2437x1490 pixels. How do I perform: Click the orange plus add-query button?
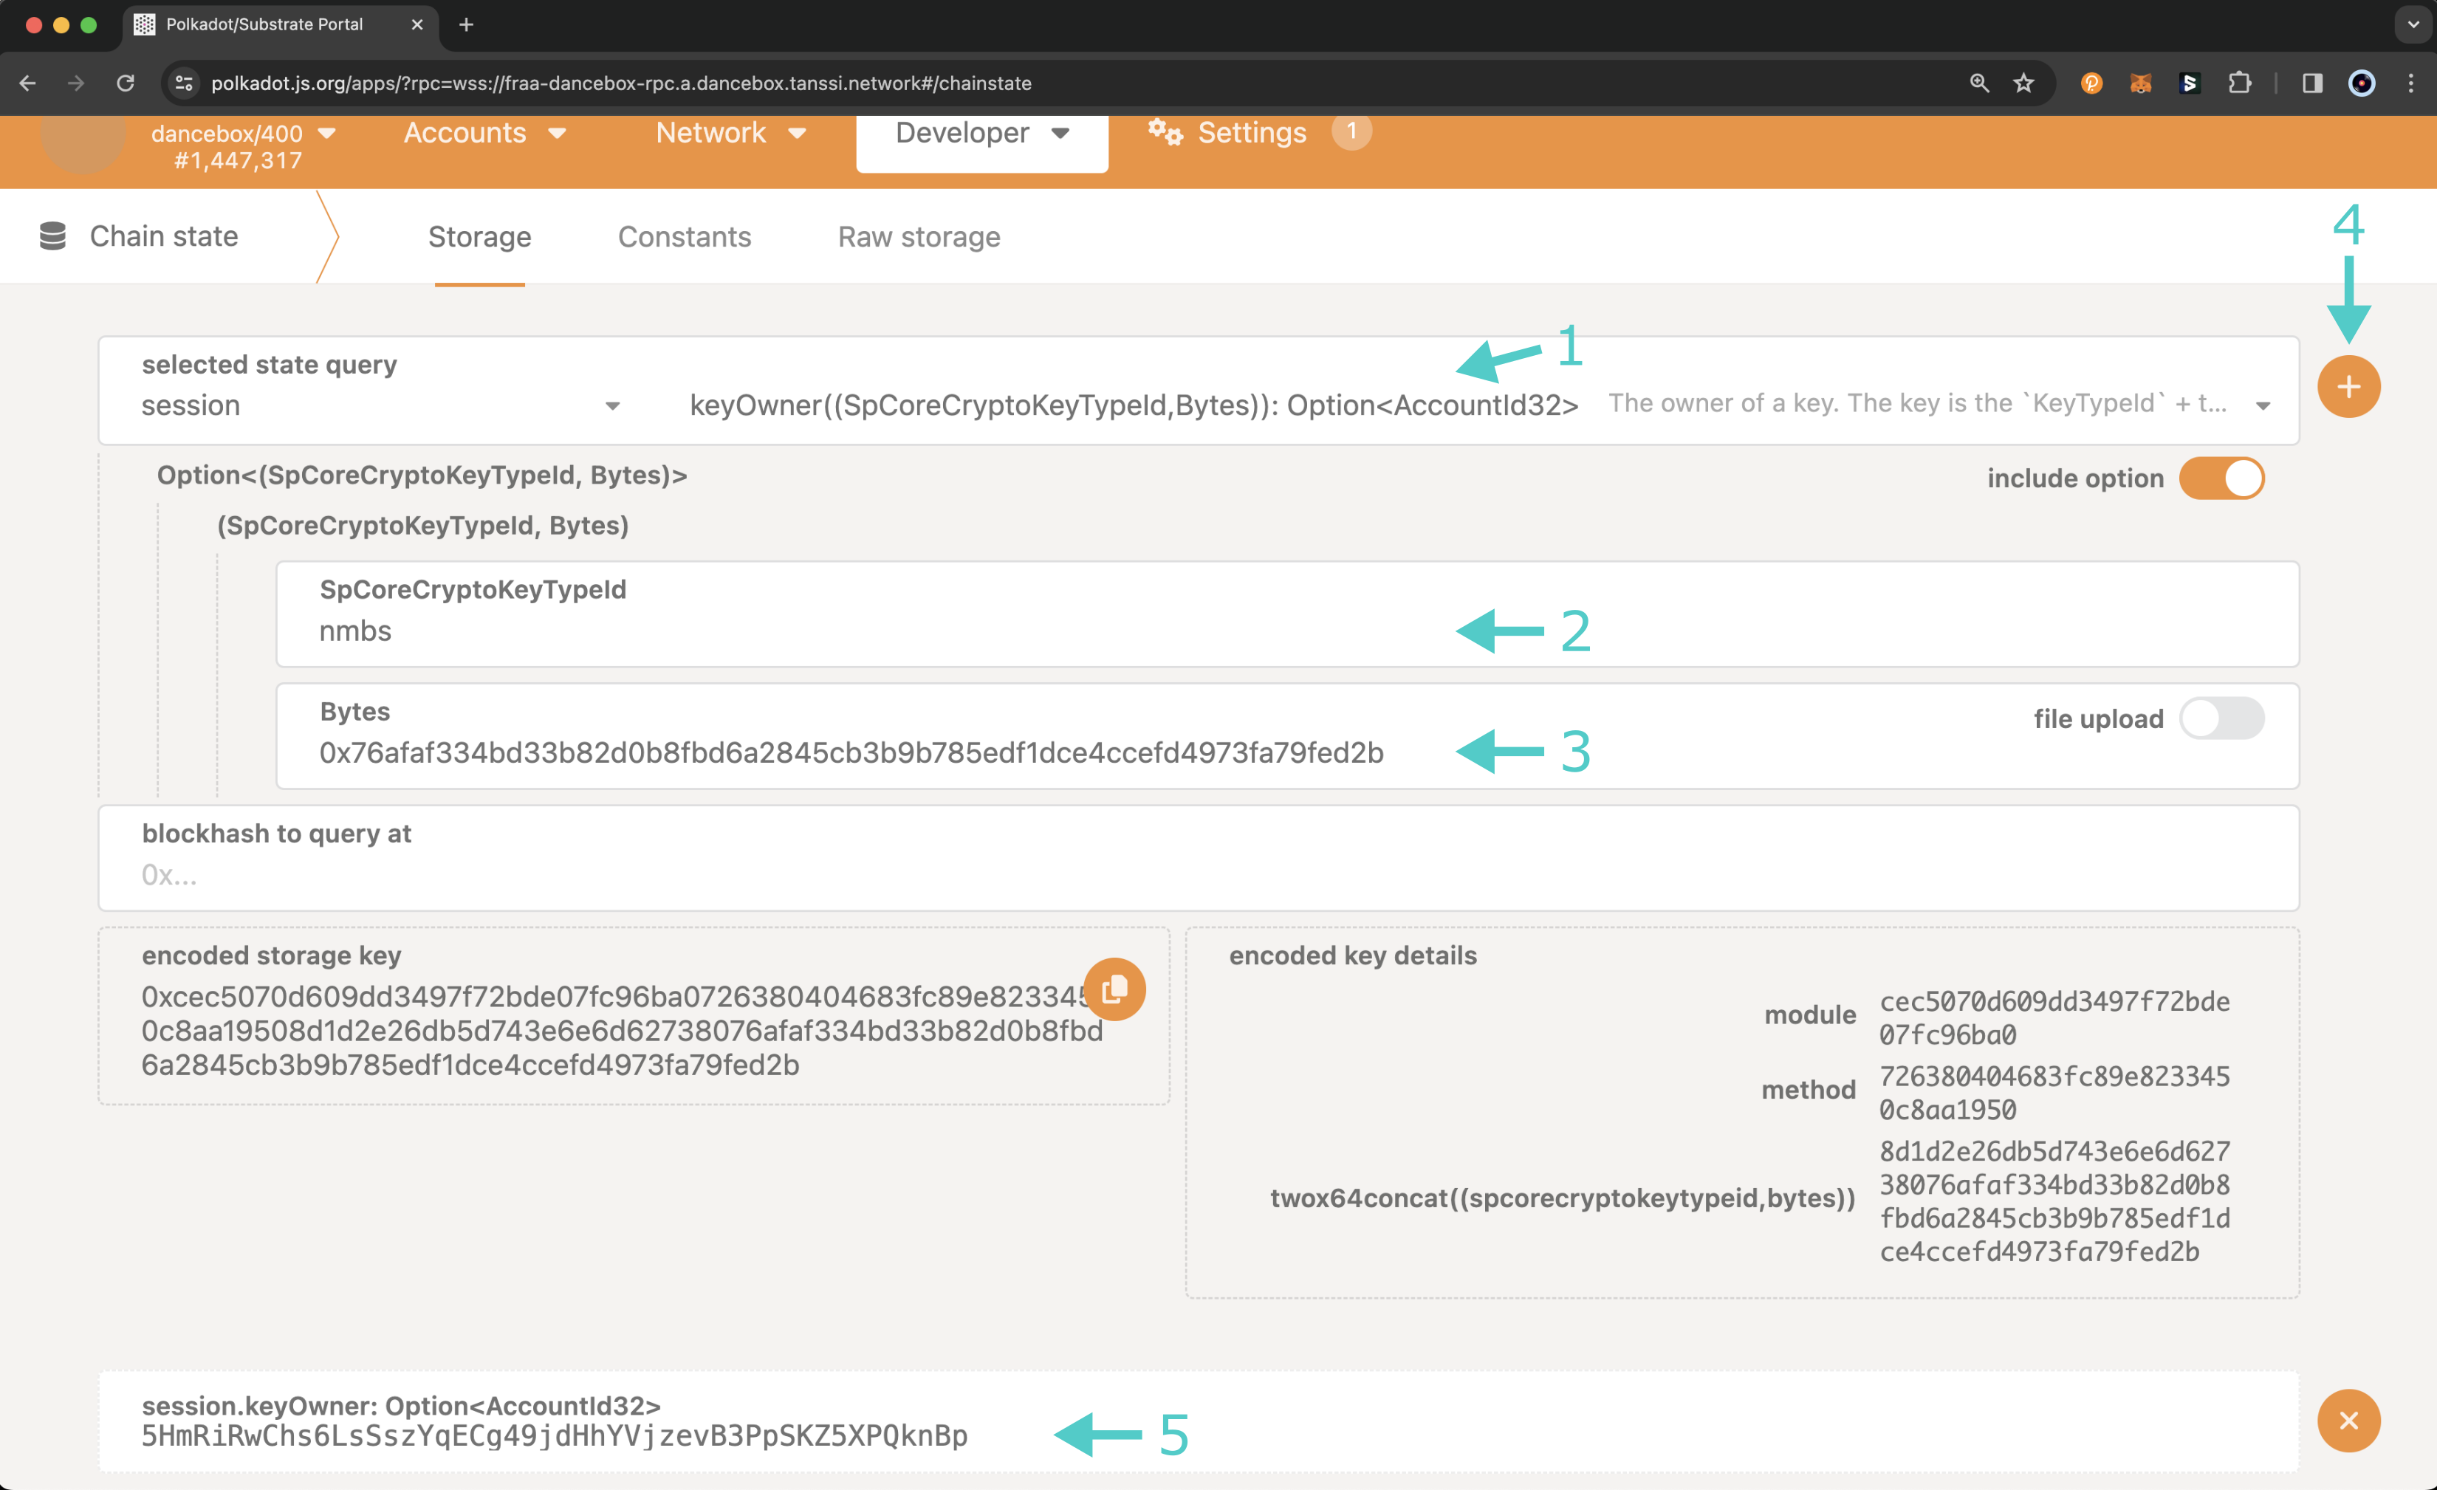(2348, 387)
